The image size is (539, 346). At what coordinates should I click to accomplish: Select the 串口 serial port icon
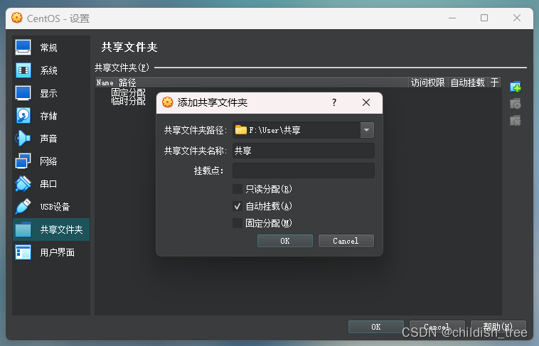[x=23, y=184]
